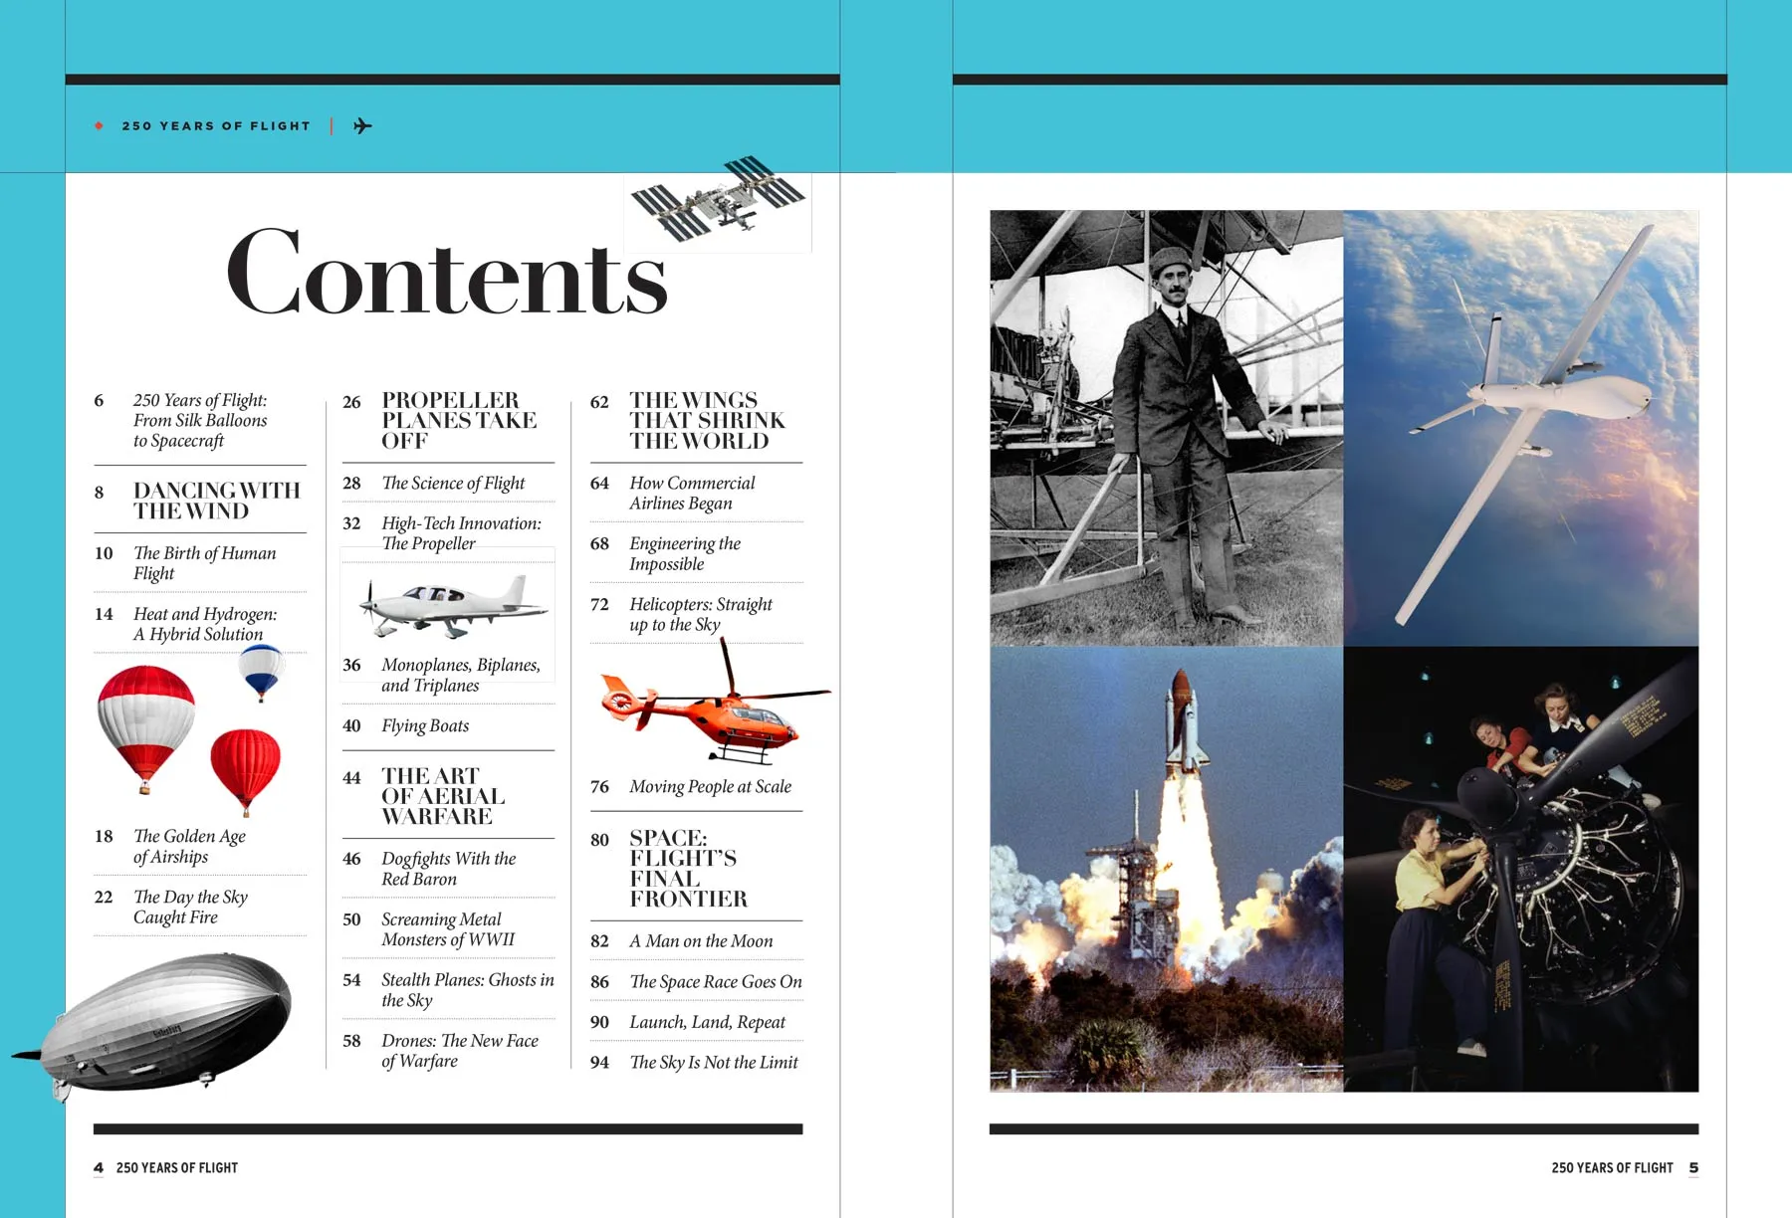The height and width of the screenshot is (1218, 1792).
Task: Click page number 26 in contents
Action: [x=351, y=402]
